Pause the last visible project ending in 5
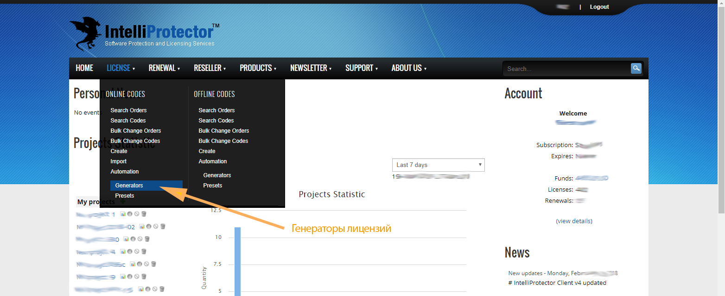The image size is (725, 296). 148,289
